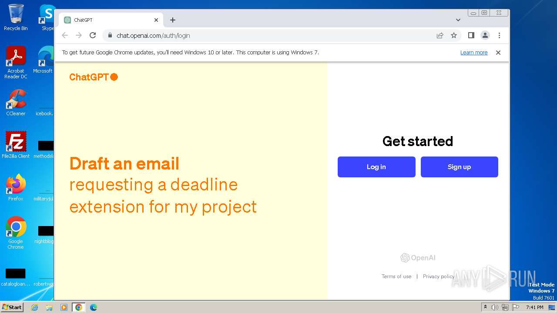Reload the current page
The width and height of the screenshot is (557, 313).
93,36
